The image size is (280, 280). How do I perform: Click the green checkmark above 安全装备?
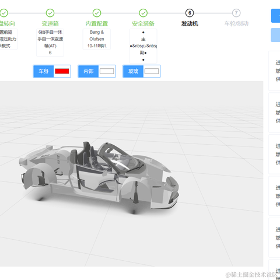pos(143,13)
